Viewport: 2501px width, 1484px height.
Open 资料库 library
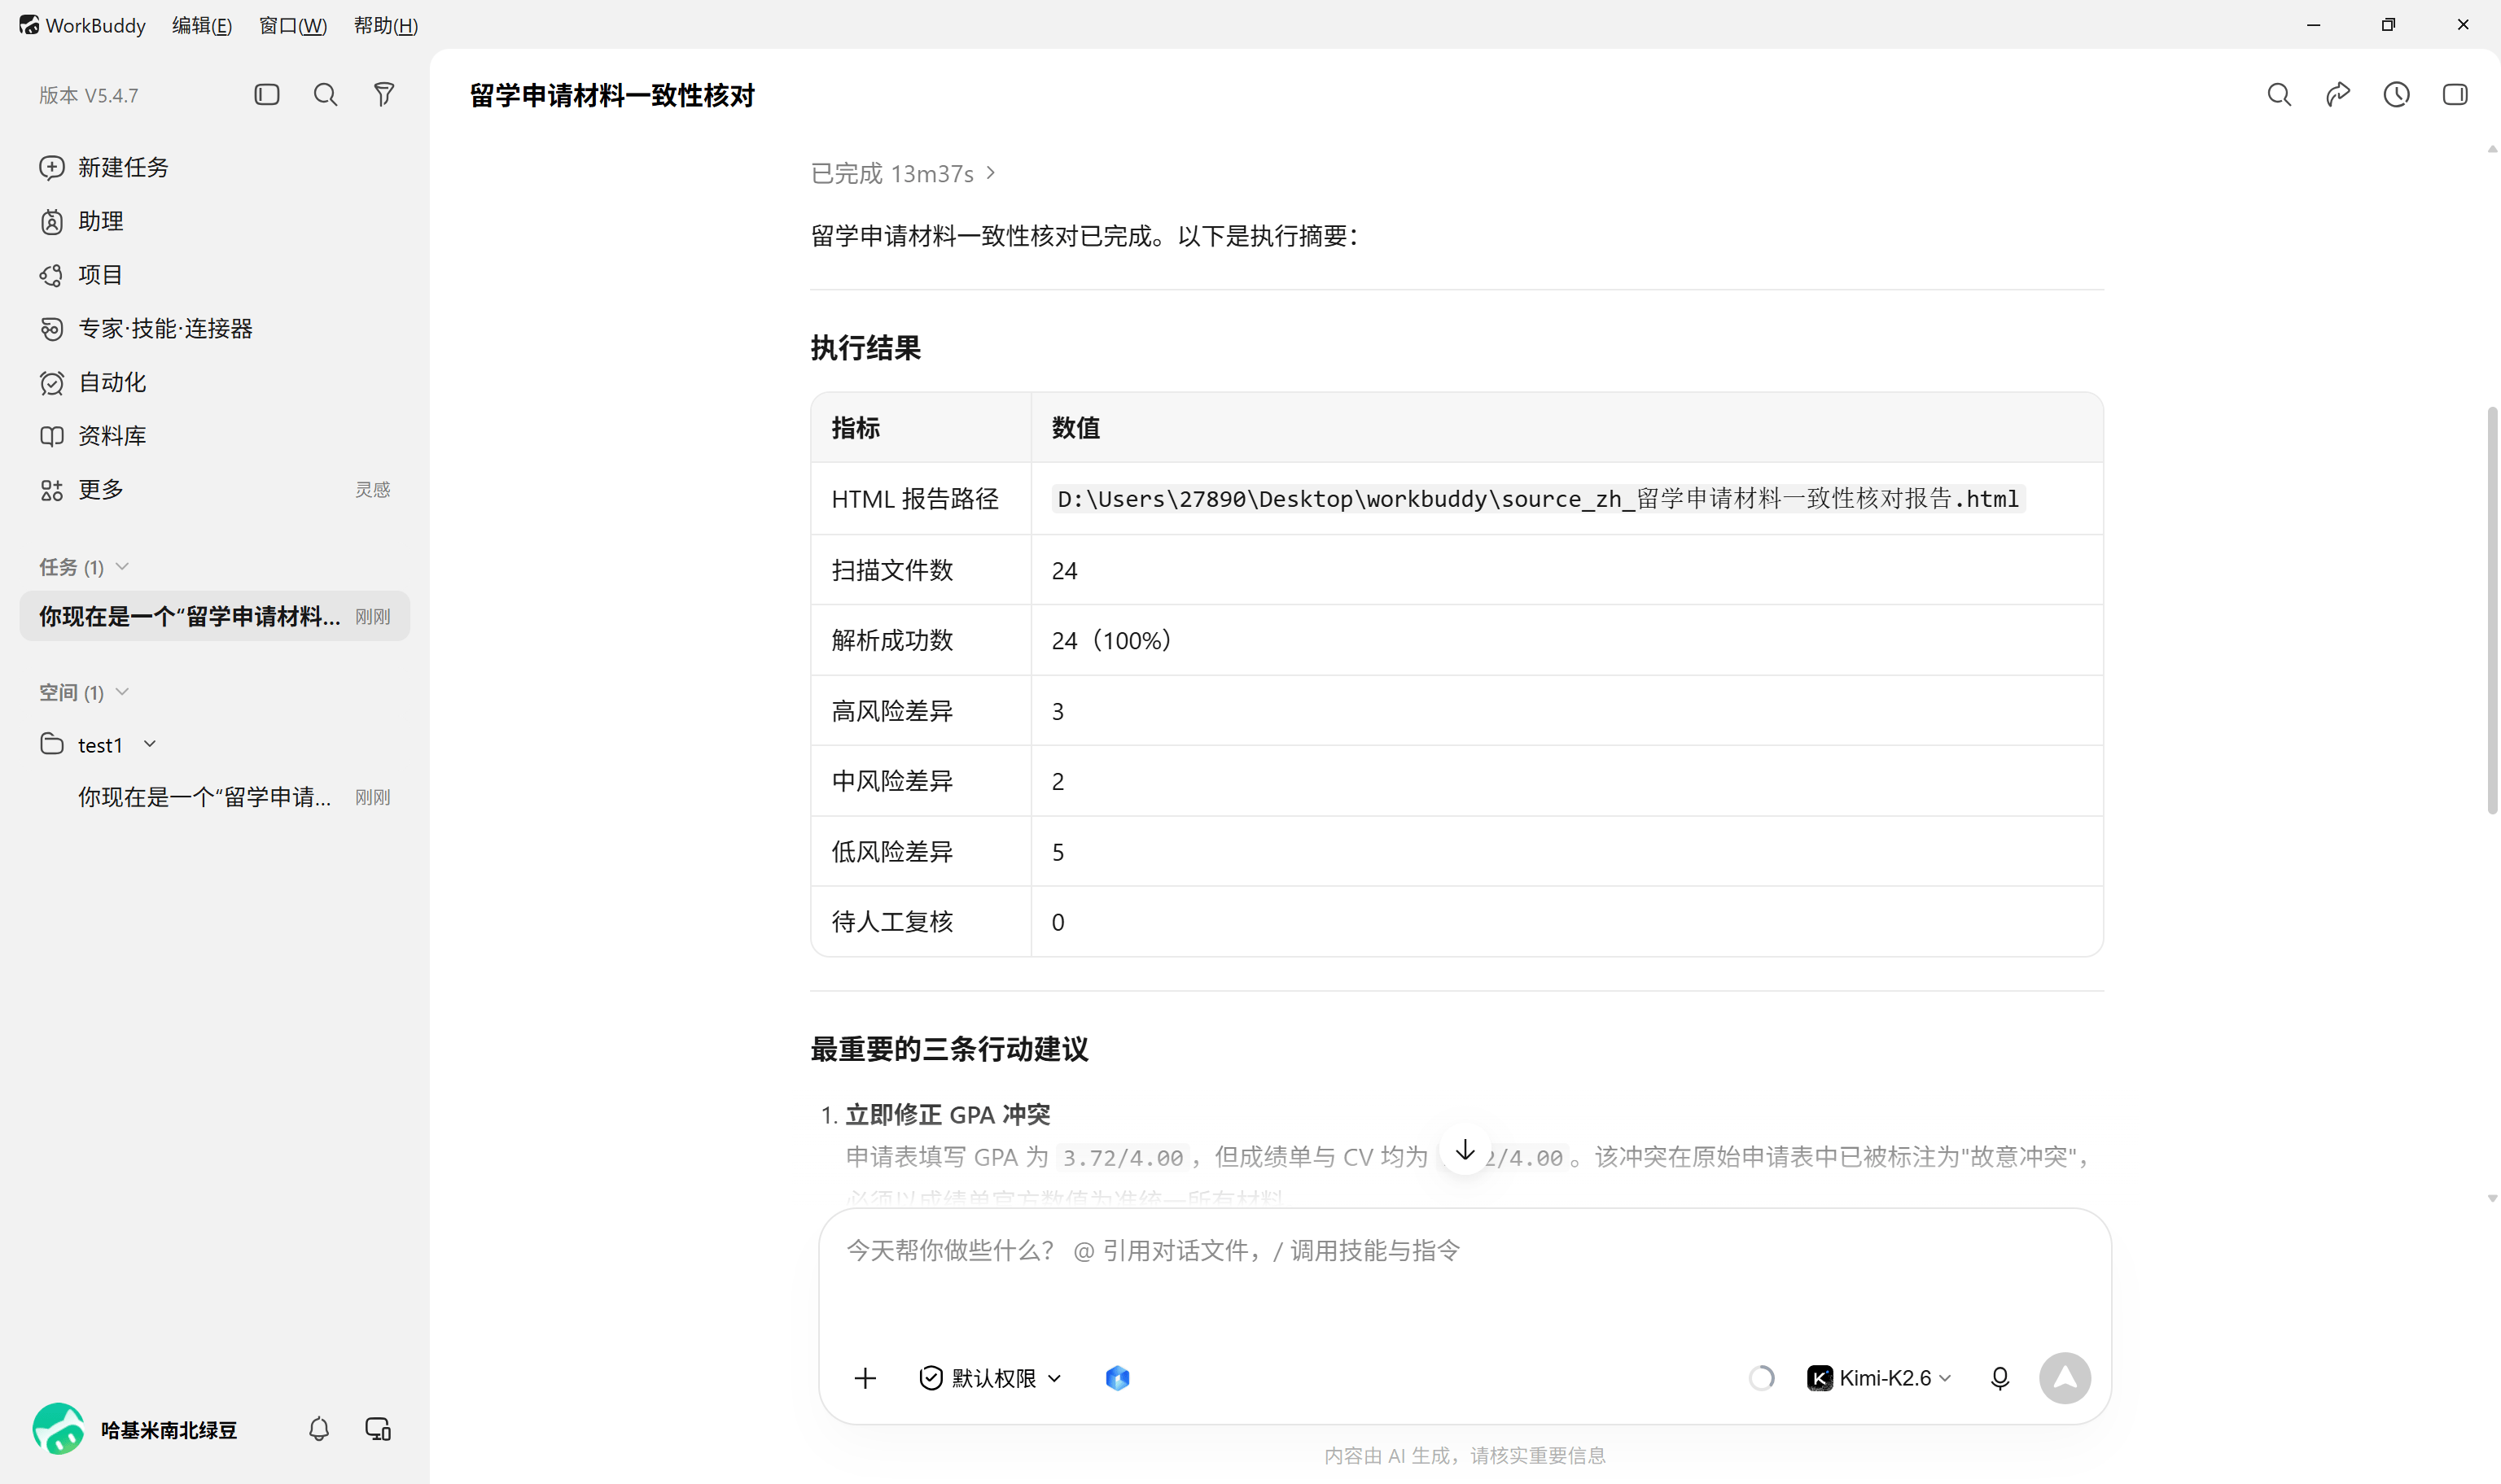93,436
